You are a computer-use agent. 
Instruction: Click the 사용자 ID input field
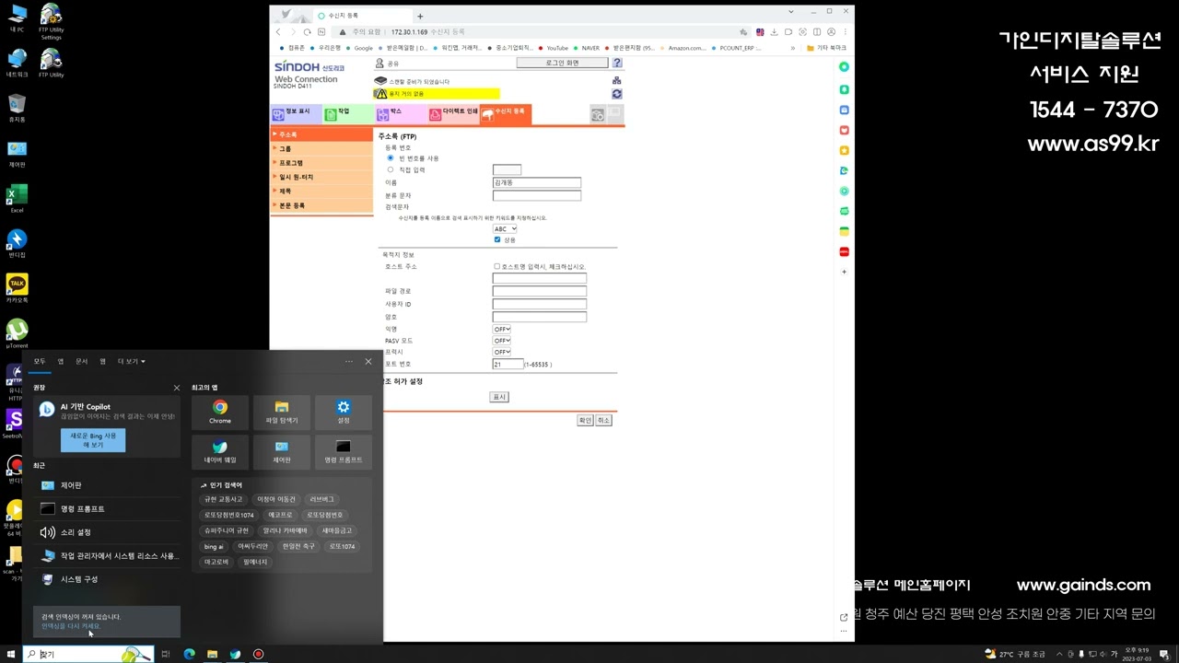pyautogui.click(x=540, y=304)
